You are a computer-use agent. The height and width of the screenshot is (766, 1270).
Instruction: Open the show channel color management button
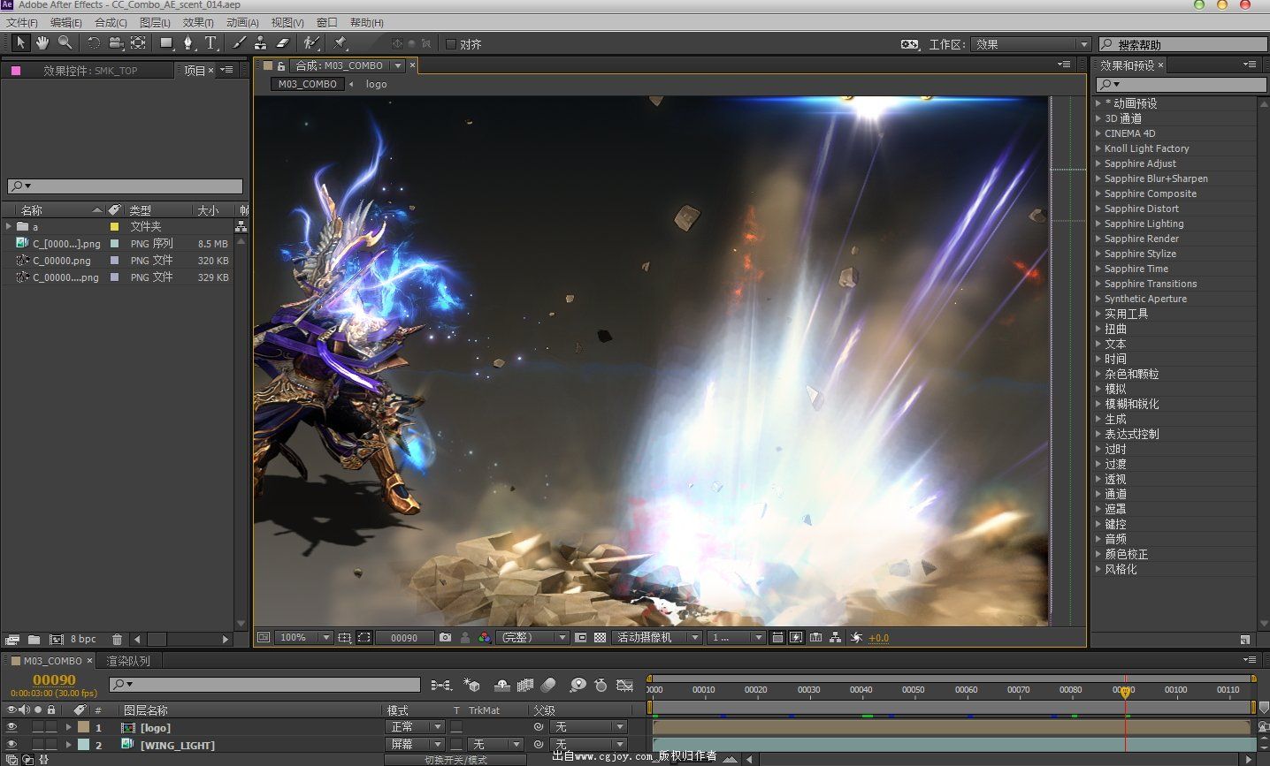click(485, 637)
